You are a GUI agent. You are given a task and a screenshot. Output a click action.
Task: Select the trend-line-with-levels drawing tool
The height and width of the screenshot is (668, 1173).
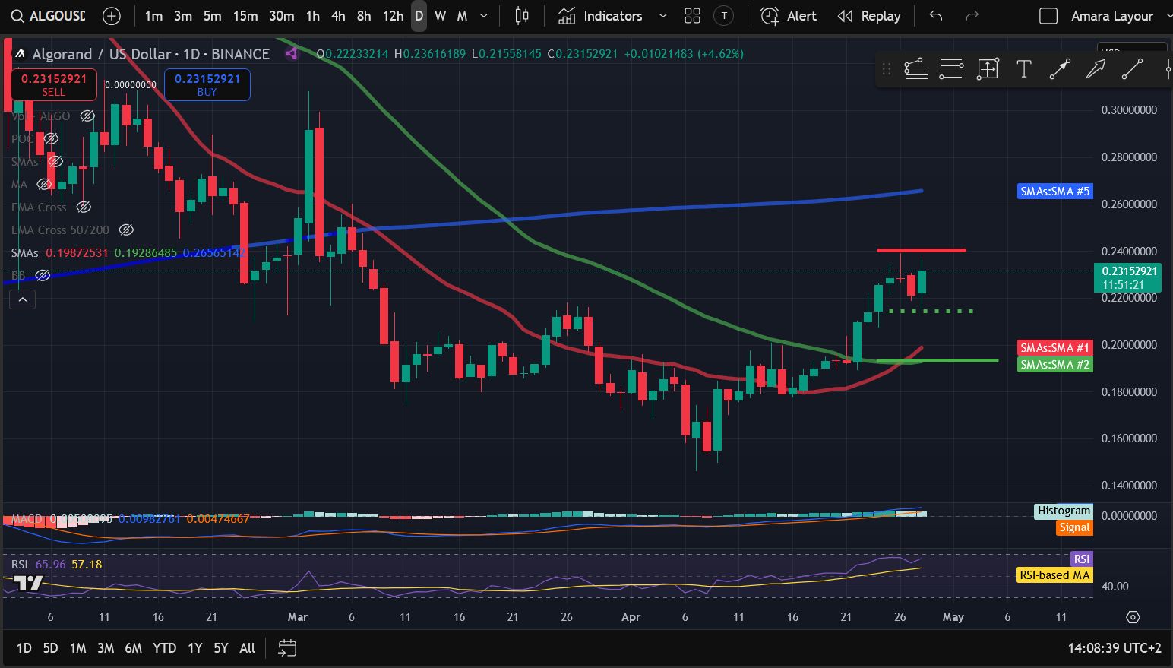pyautogui.click(x=915, y=69)
